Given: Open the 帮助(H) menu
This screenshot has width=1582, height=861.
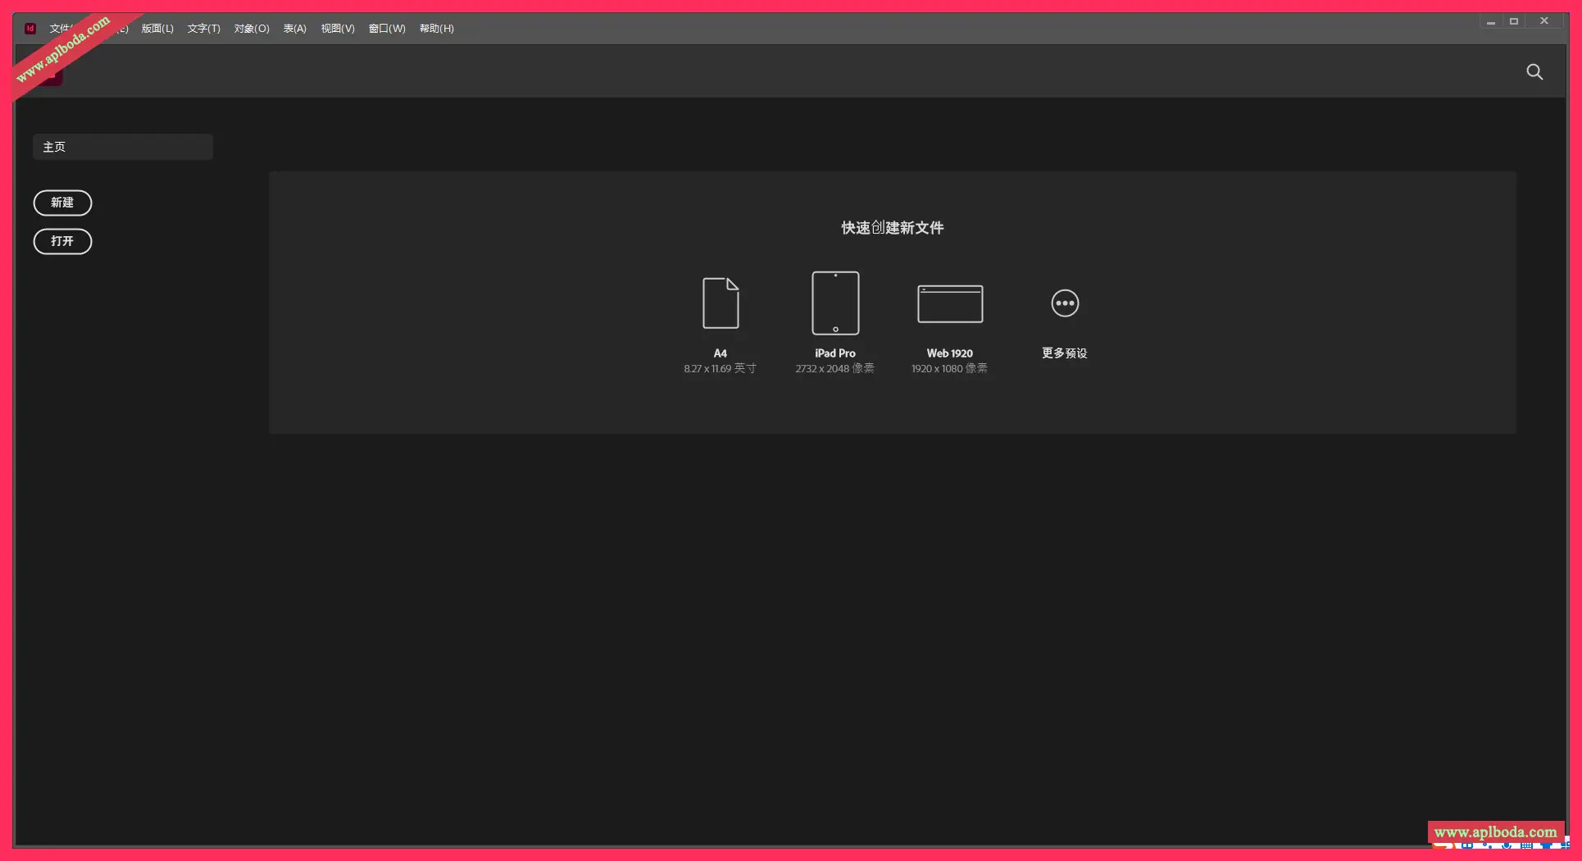Looking at the screenshot, I should click(436, 29).
